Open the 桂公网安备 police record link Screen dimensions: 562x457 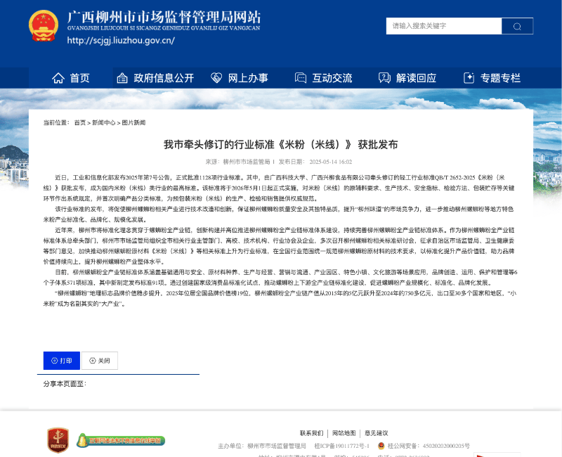pos(429,446)
